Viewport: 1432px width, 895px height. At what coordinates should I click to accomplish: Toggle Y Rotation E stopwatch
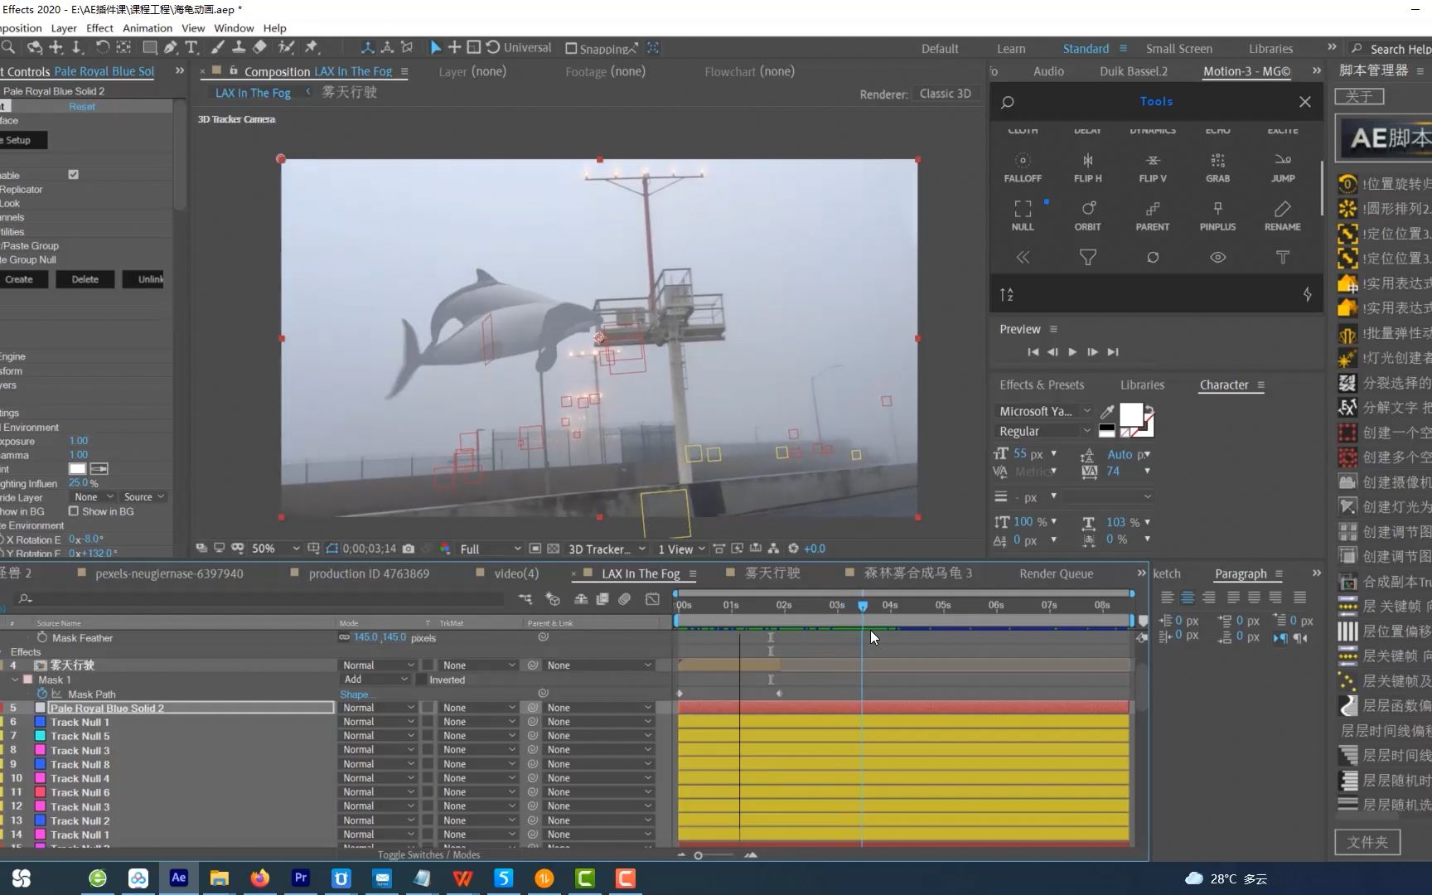click(x=2, y=554)
